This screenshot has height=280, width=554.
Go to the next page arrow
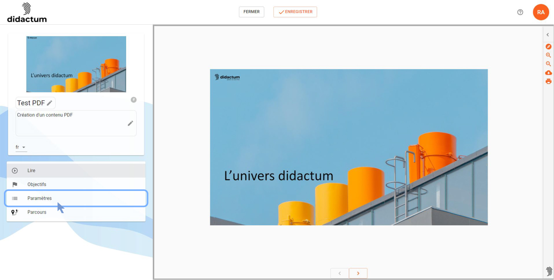point(358,273)
